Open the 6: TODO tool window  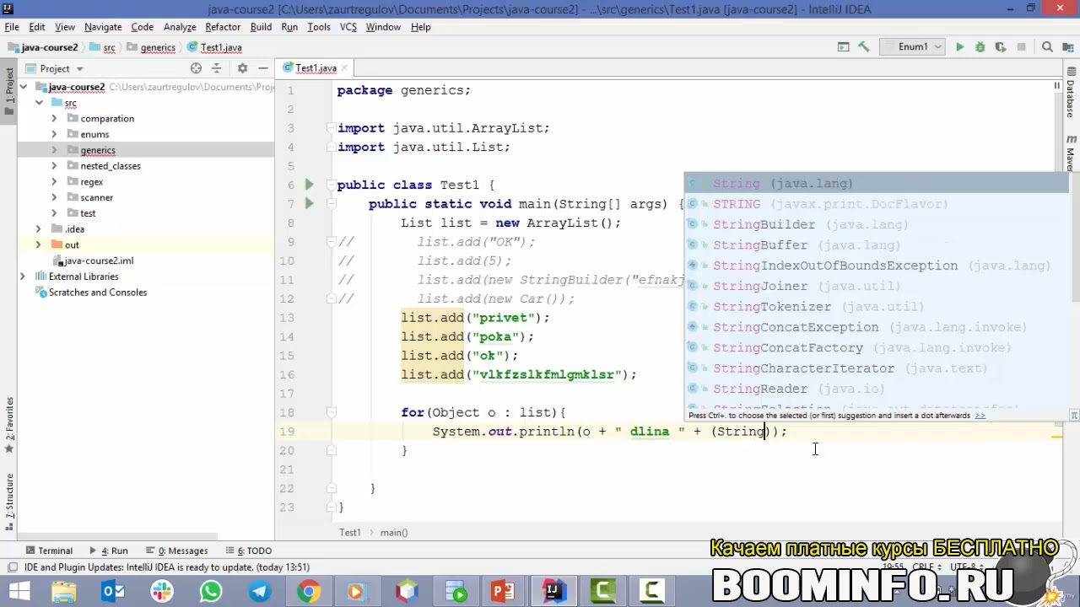point(247,551)
